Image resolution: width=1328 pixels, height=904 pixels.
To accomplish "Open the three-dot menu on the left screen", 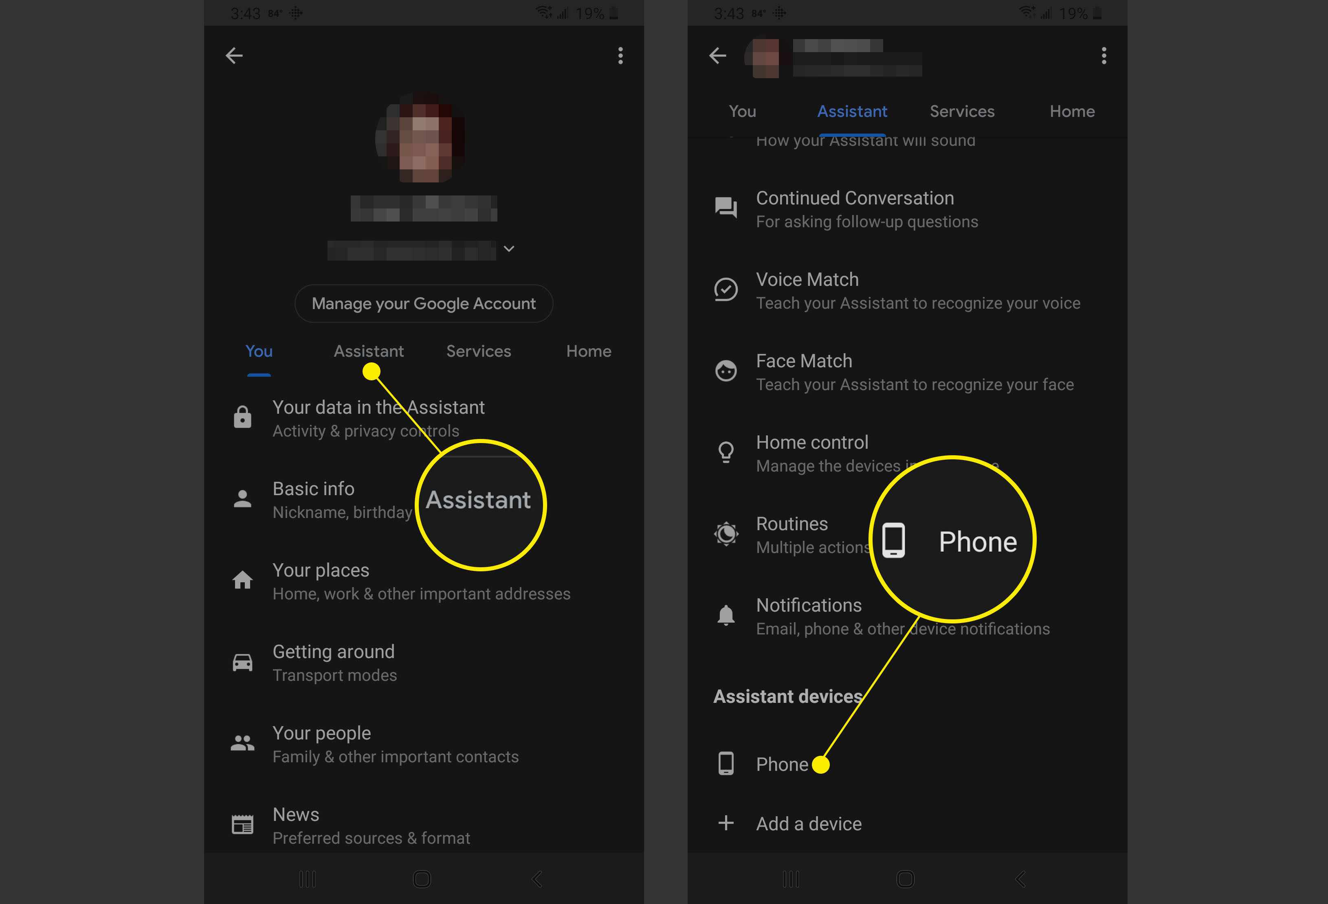I will [620, 55].
